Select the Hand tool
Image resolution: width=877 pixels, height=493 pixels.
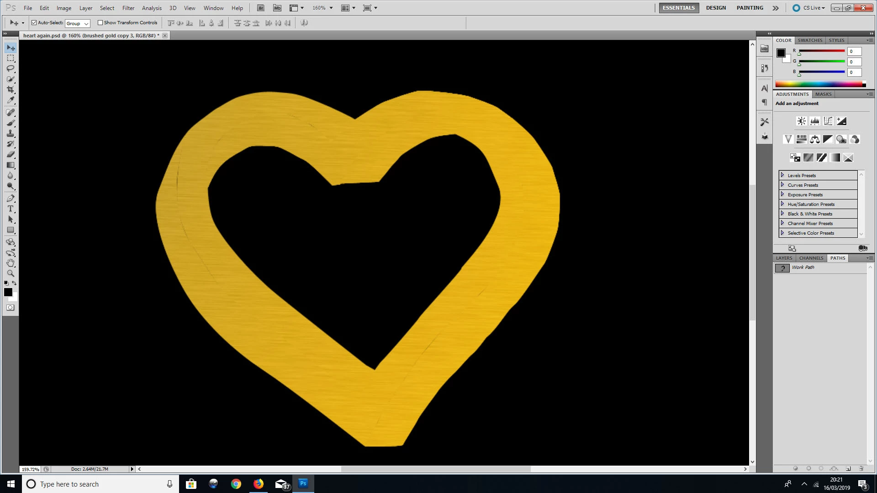pos(11,263)
